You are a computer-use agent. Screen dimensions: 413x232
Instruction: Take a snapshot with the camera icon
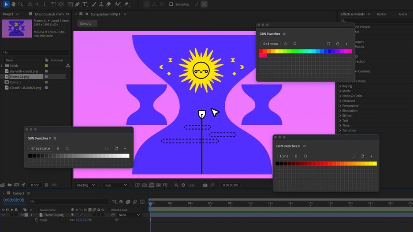(x=205, y=185)
